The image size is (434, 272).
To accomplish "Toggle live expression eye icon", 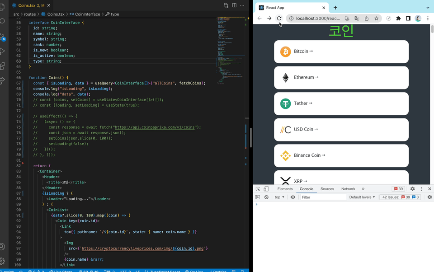I will click(x=293, y=197).
